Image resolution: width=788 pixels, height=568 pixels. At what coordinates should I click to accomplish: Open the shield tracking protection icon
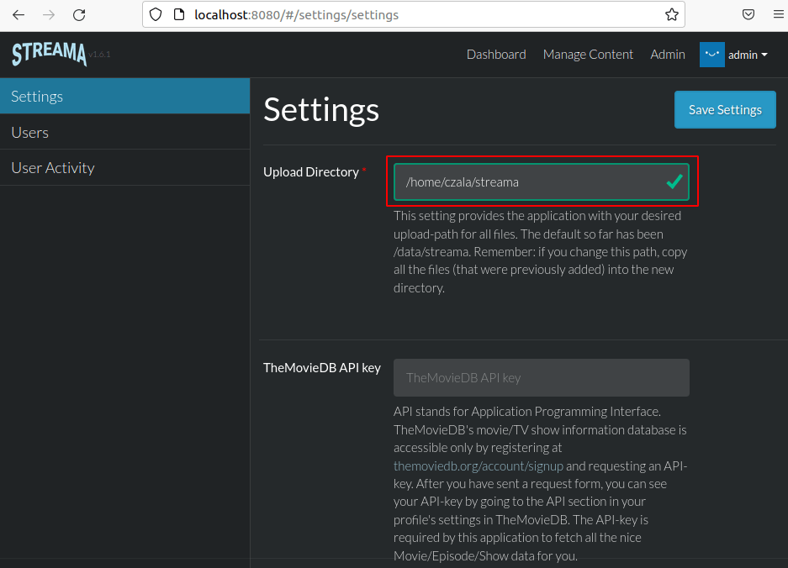coord(156,14)
